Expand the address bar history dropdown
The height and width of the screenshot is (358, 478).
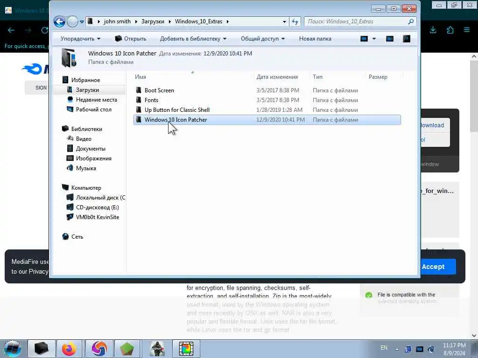[284, 21]
